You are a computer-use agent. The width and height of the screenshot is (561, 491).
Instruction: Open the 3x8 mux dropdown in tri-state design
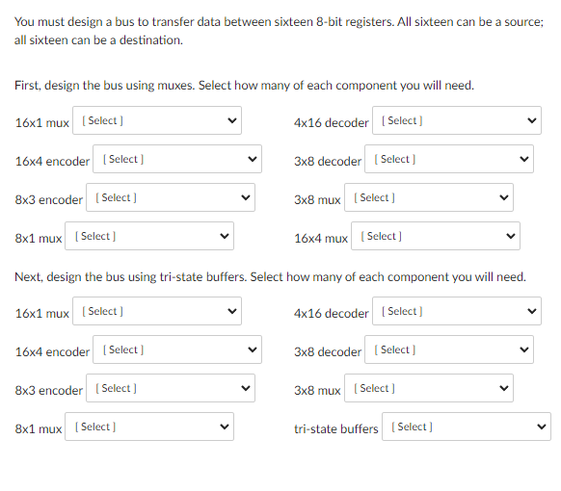(x=429, y=388)
